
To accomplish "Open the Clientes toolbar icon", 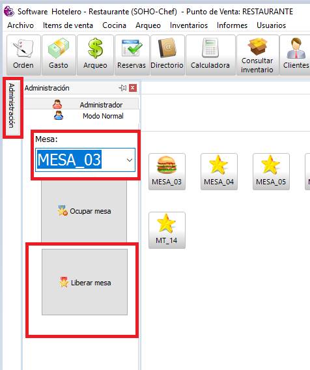I will click(296, 55).
